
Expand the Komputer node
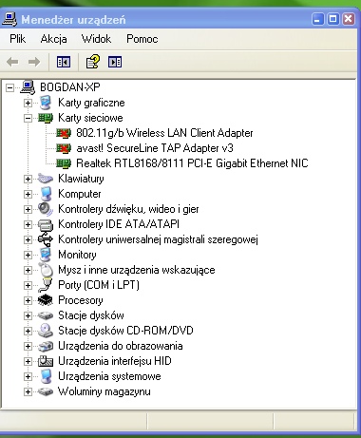click(28, 194)
